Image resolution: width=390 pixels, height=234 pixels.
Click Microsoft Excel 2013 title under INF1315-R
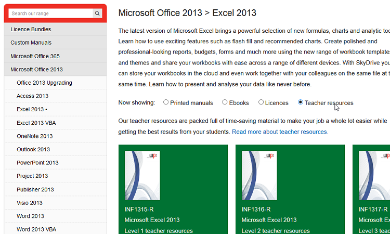[x=152, y=220]
